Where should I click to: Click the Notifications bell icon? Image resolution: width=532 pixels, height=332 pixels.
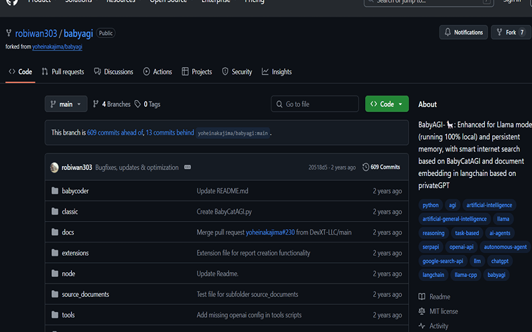pyautogui.click(x=448, y=32)
